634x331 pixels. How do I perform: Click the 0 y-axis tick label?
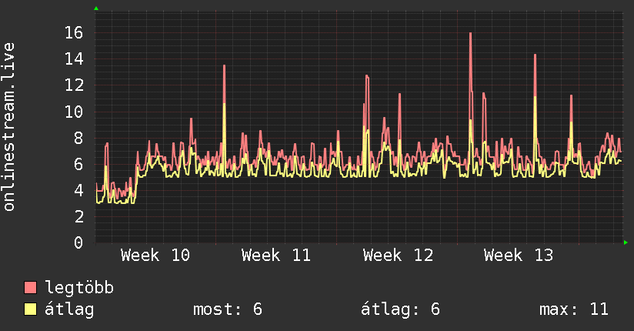click(78, 242)
